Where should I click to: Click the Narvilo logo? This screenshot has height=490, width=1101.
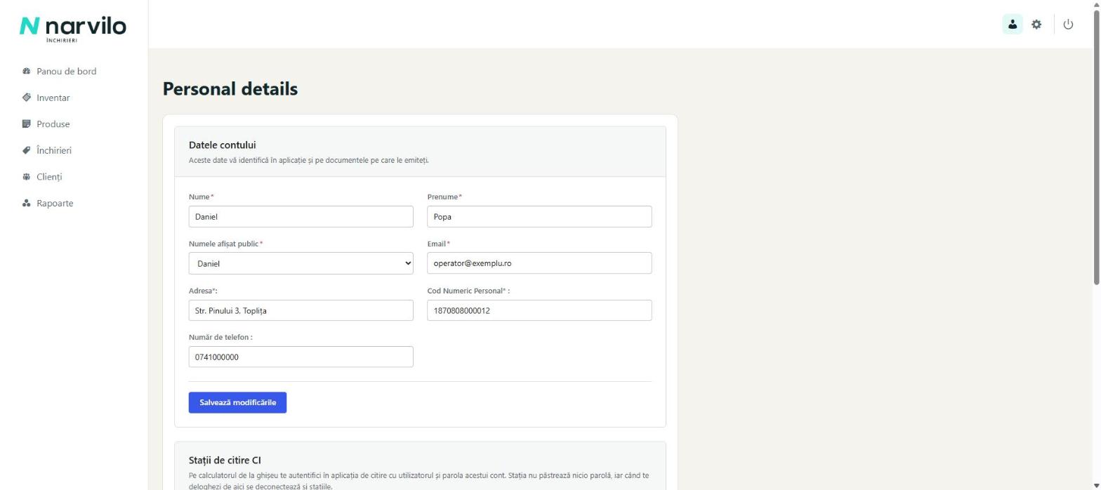point(73,29)
